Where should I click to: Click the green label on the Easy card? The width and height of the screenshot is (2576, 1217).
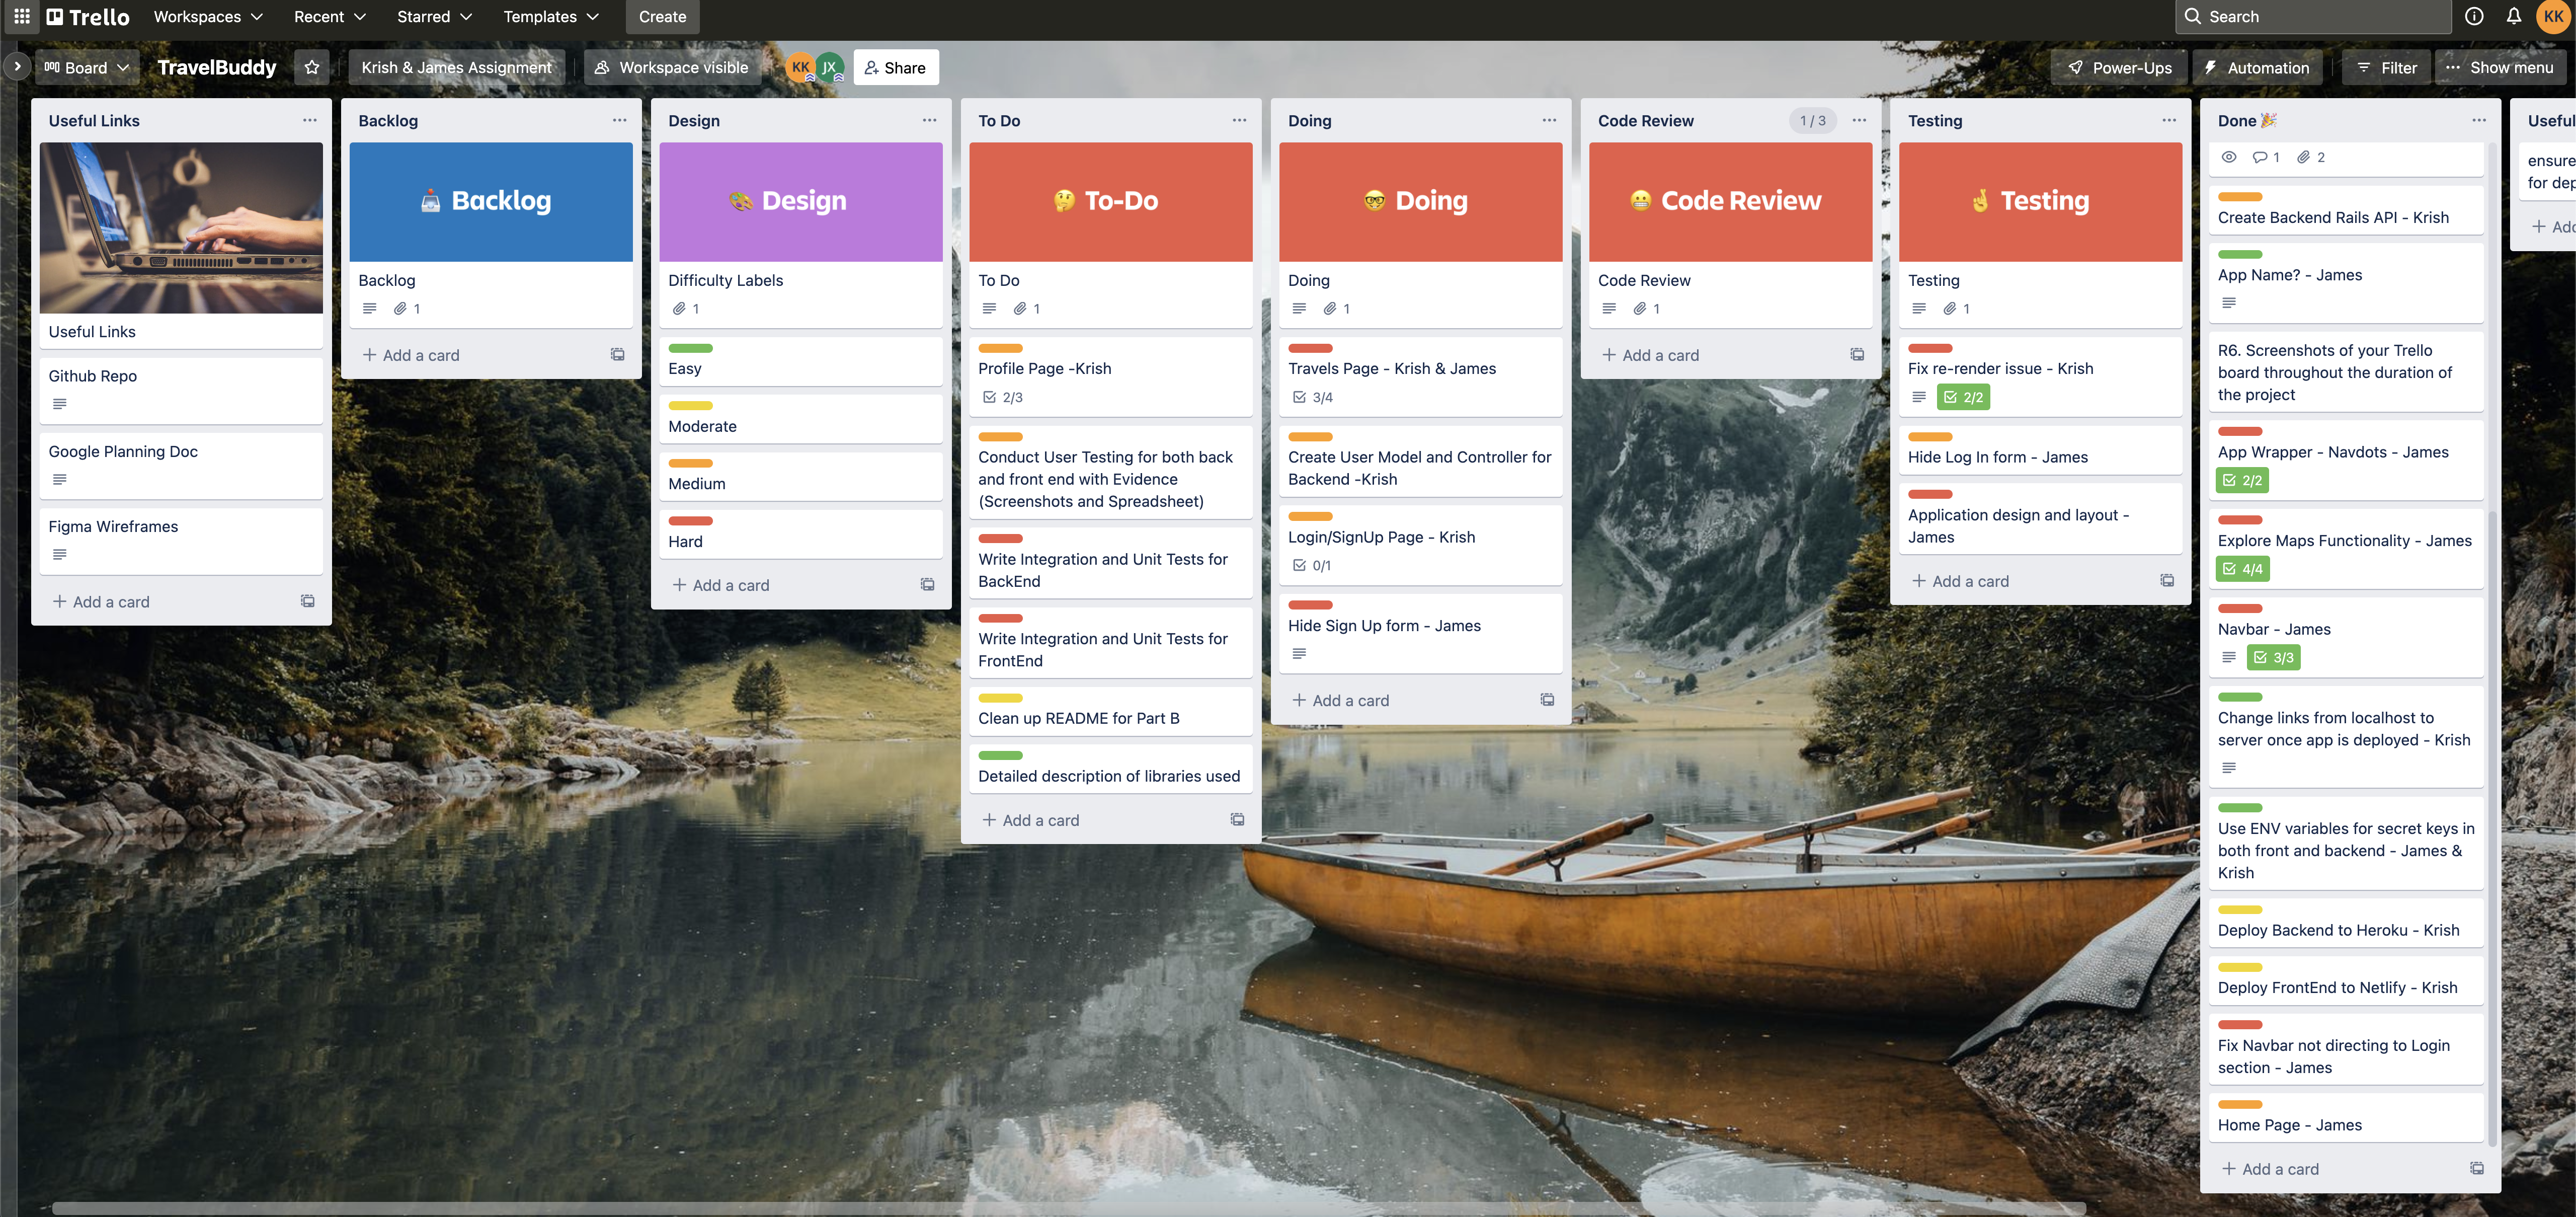(690, 348)
